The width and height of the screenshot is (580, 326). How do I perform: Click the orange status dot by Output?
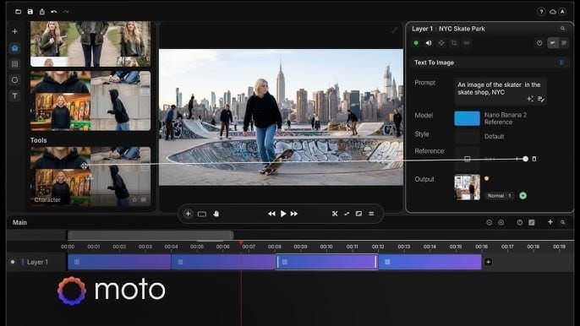click(486, 178)
